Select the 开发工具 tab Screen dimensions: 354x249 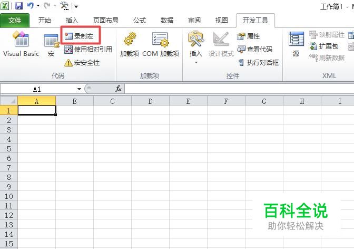255,21
